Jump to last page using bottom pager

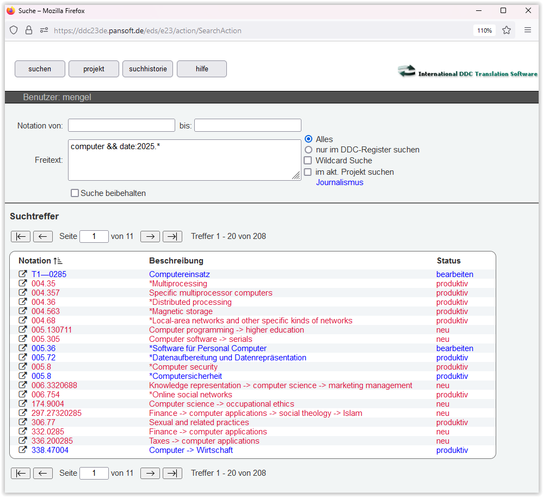172,473
